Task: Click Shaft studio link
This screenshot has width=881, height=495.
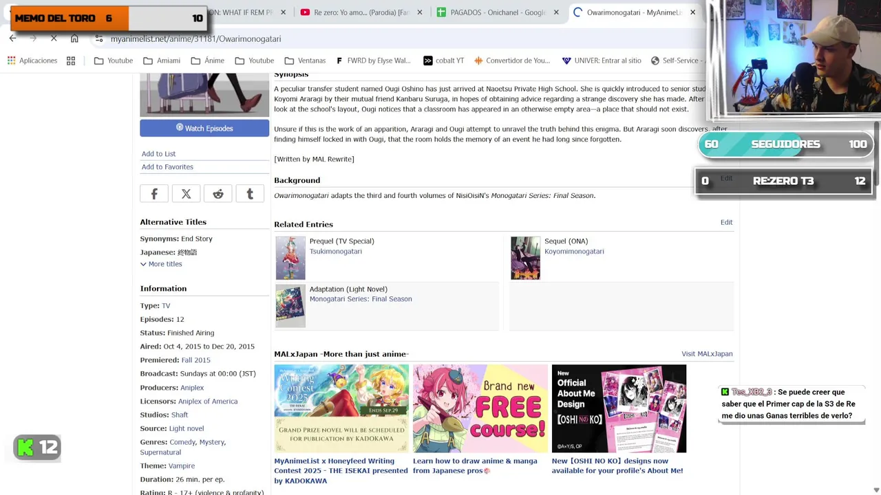Action: tap(180, 415)
